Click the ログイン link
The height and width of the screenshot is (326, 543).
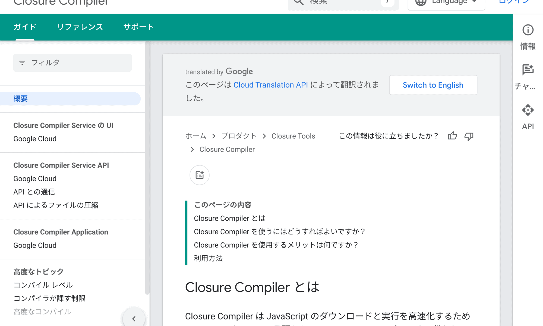[514, 2]
